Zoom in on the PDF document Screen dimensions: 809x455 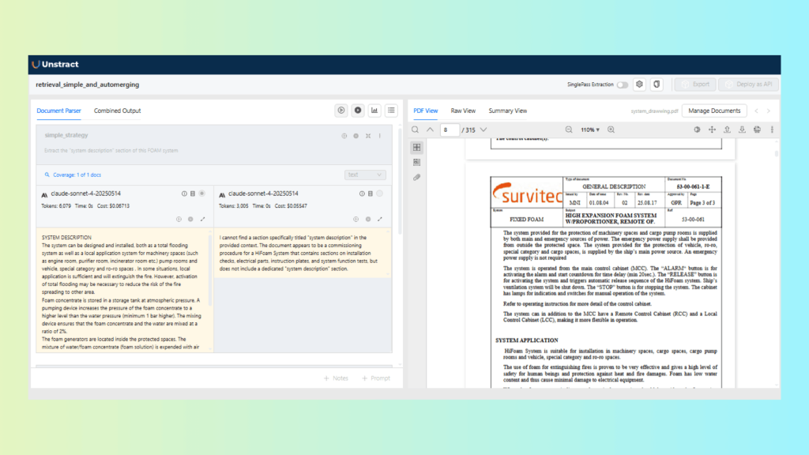pyautogui.click(x=611, y=130)
